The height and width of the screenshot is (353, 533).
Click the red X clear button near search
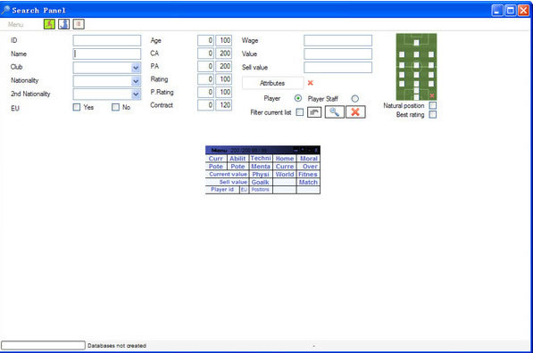(x=355, y=111)
